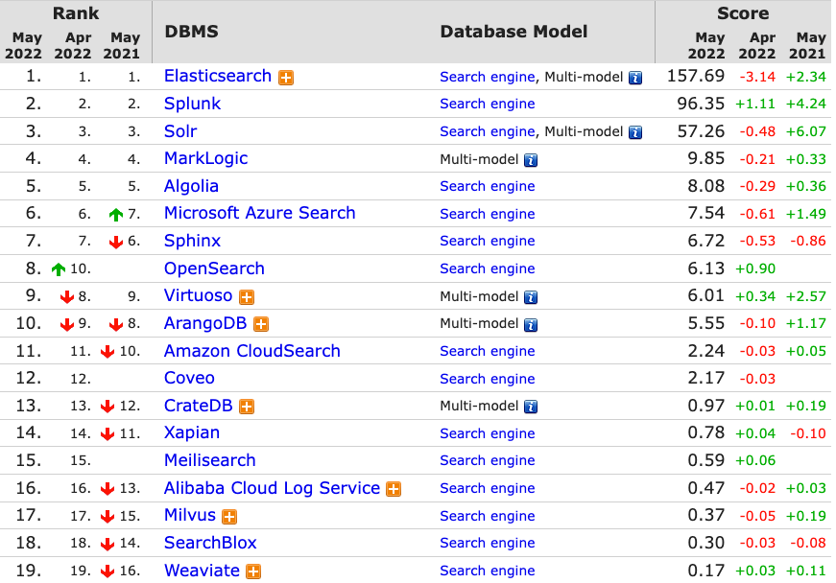
Task: Click the red down arrow in Alibaba Cloud Log Service row
Action: click(x=107, y=489)
